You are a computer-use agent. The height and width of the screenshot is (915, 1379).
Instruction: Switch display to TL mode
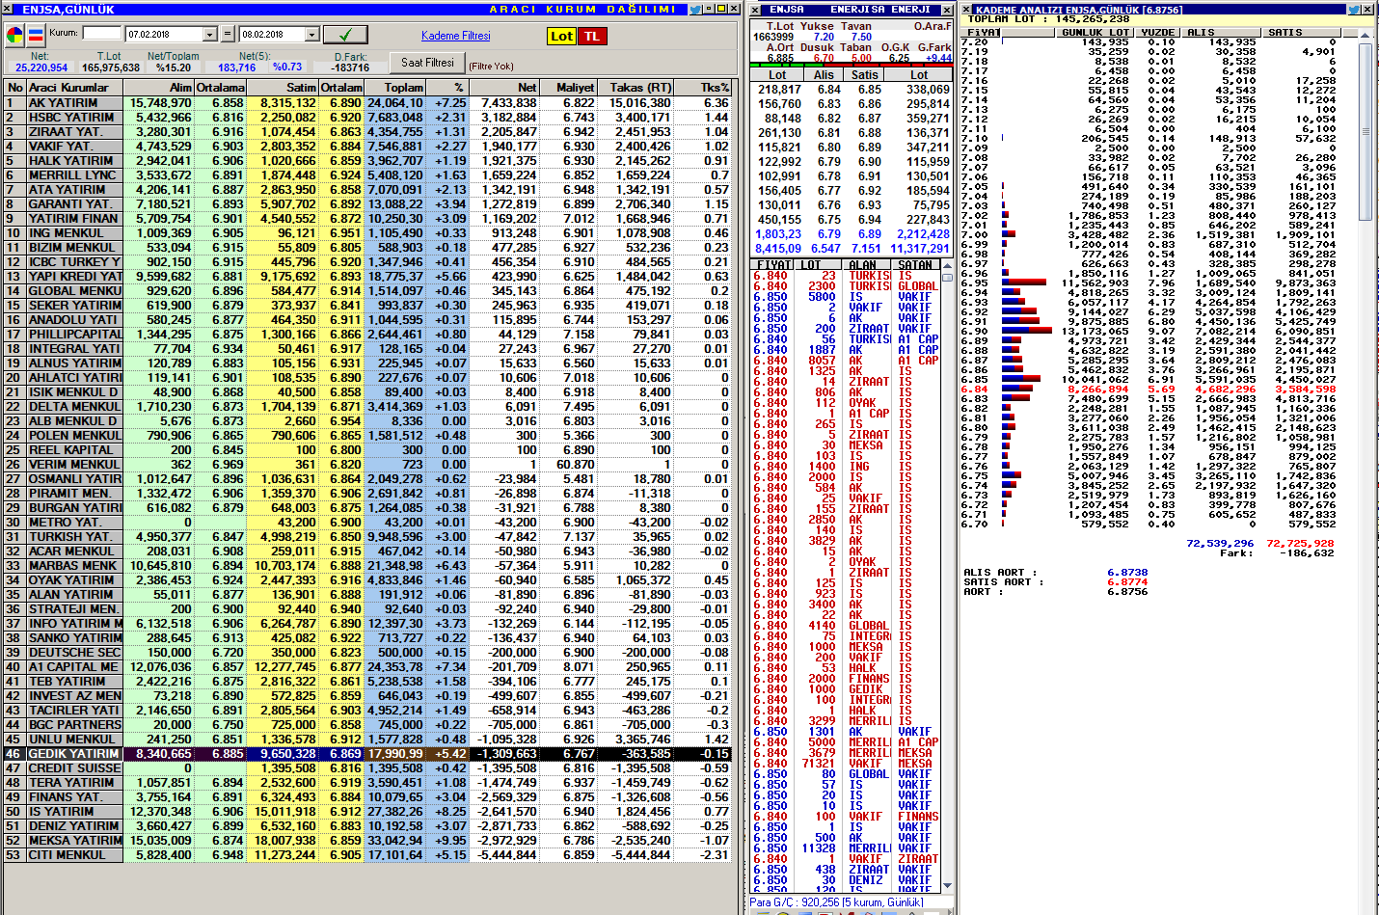[591, 36]
